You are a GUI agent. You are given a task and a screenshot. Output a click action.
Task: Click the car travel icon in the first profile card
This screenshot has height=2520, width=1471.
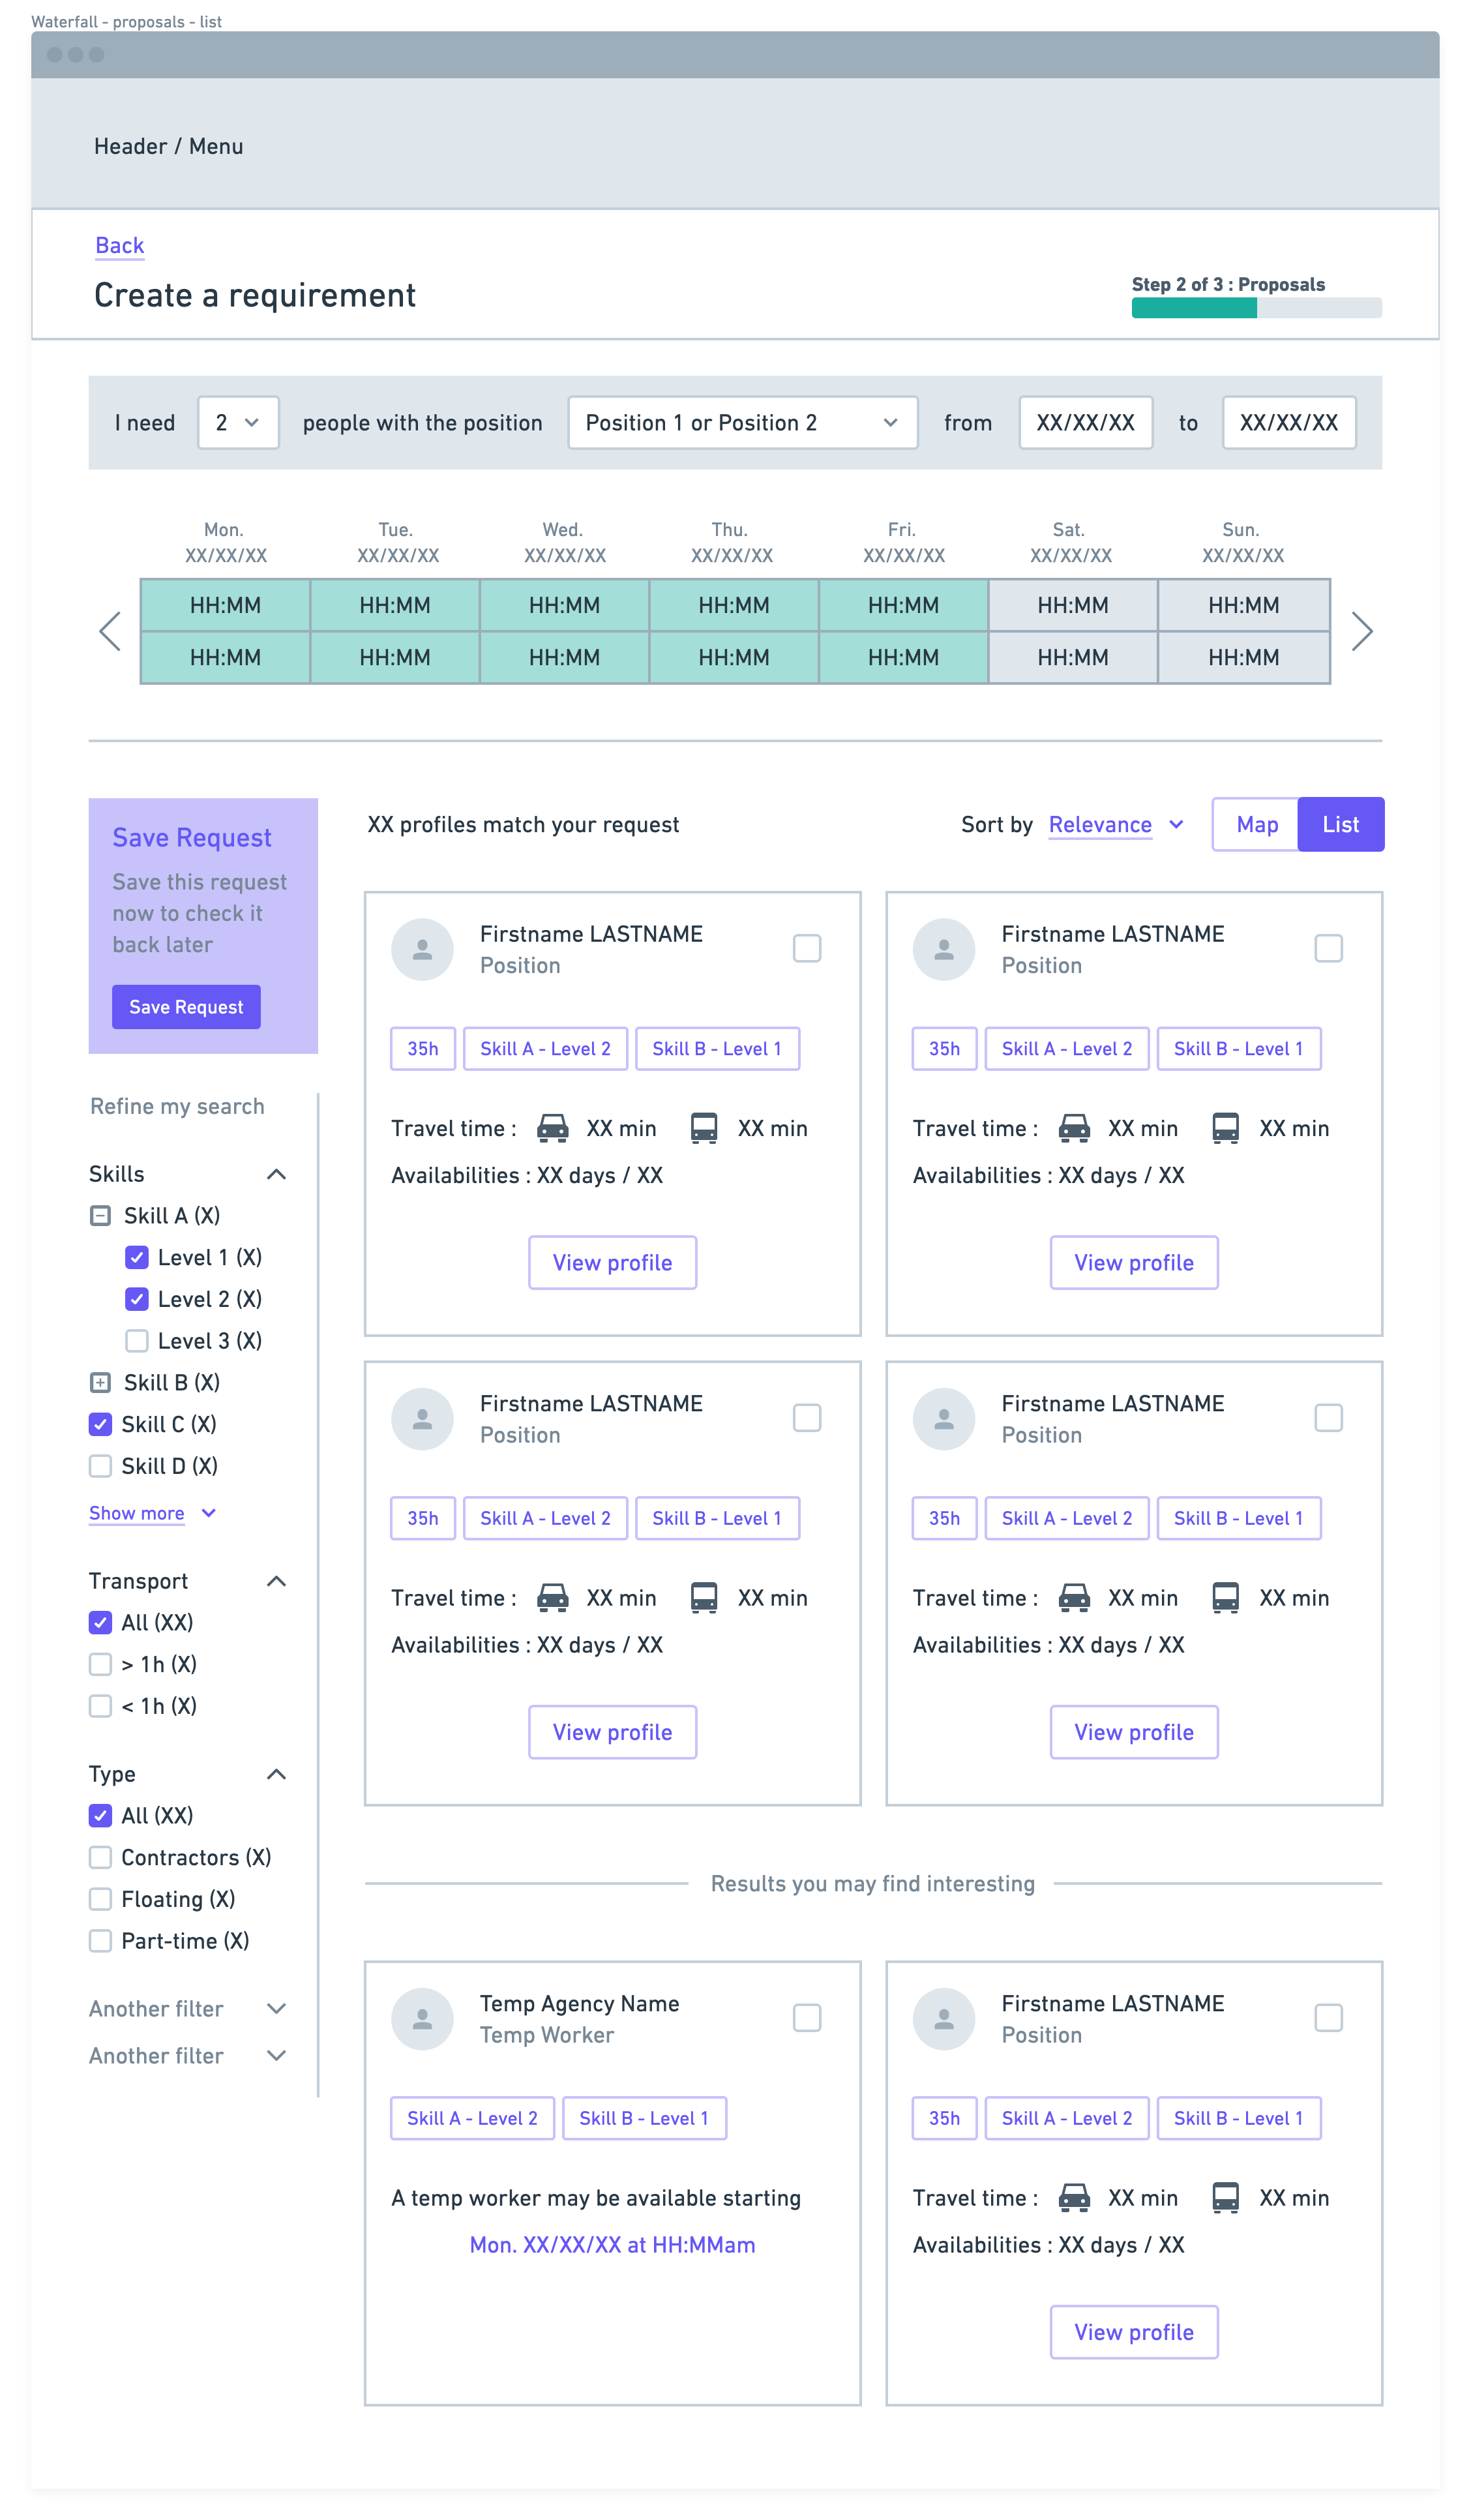[552, 1128]
